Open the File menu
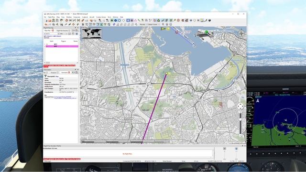Image resolution: width=306 pixels, height=172 pixels. (45, 17)
